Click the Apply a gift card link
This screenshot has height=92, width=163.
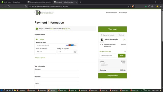(x=40, y=58)
